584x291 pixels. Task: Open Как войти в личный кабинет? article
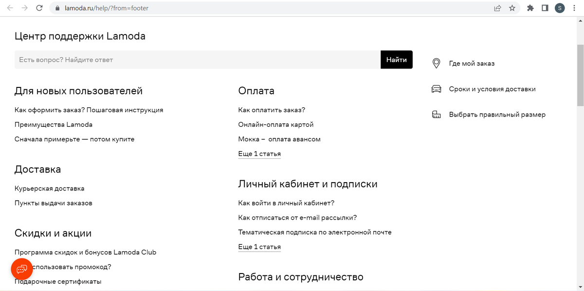[x=286, y=203]
